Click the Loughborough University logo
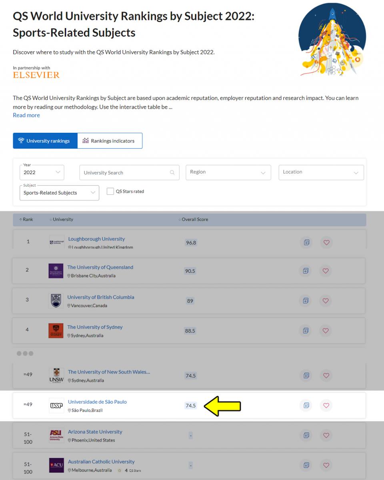Image resolution: width=384 pixels, height=480 pixels. (x=56, y=242)
